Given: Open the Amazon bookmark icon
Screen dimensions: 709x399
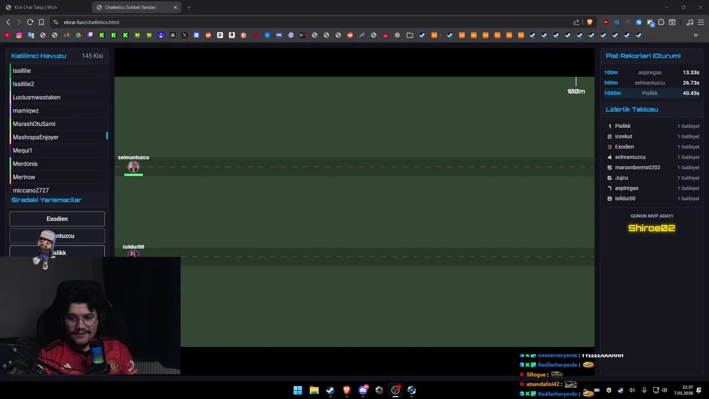Looking at the screenshot, I should click(x=232, y=35).
